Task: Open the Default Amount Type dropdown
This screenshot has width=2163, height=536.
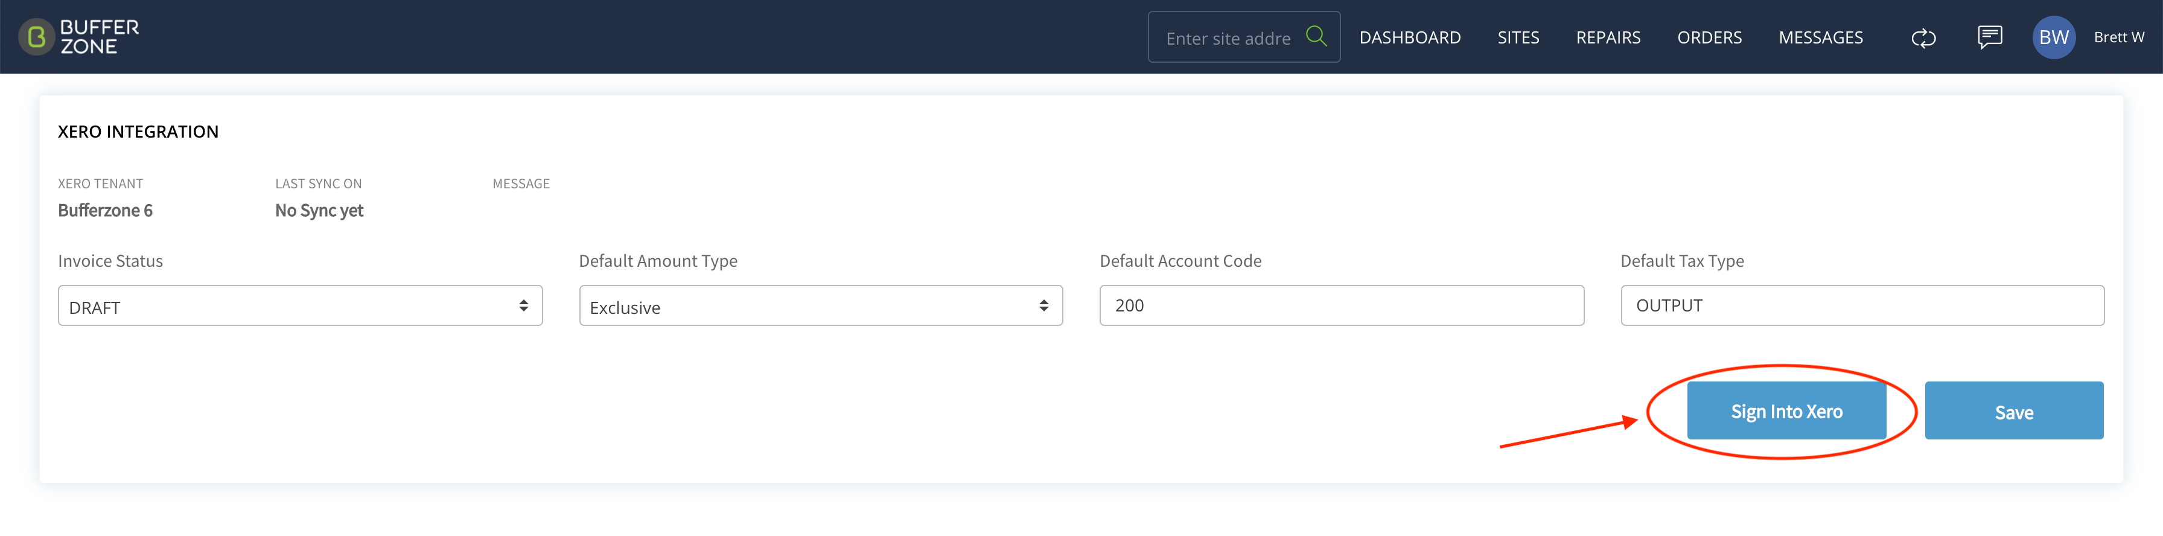Action: point(820,306)
